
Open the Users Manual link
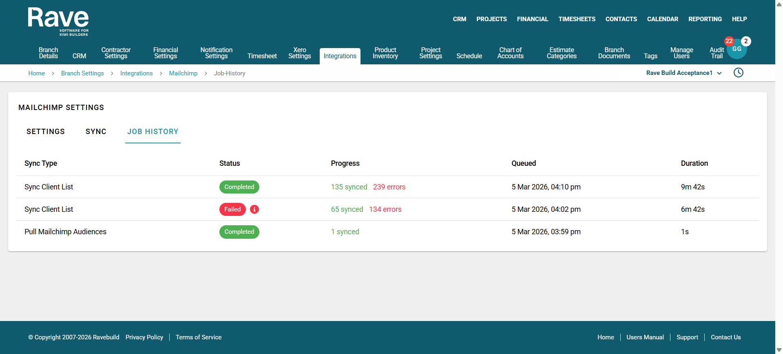click(645, 337)
